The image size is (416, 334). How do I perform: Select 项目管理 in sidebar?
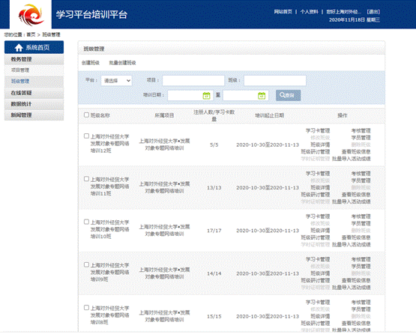pyautogui.click(x=34, y=70)
